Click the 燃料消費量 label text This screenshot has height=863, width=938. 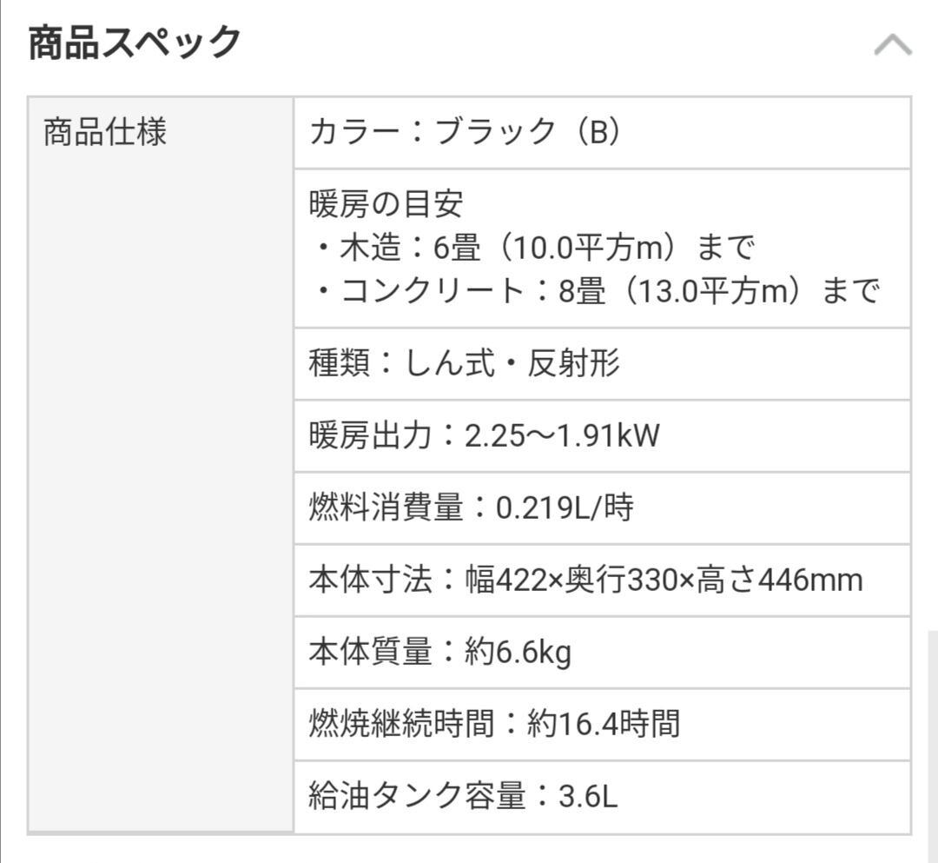tap(386, 508)
